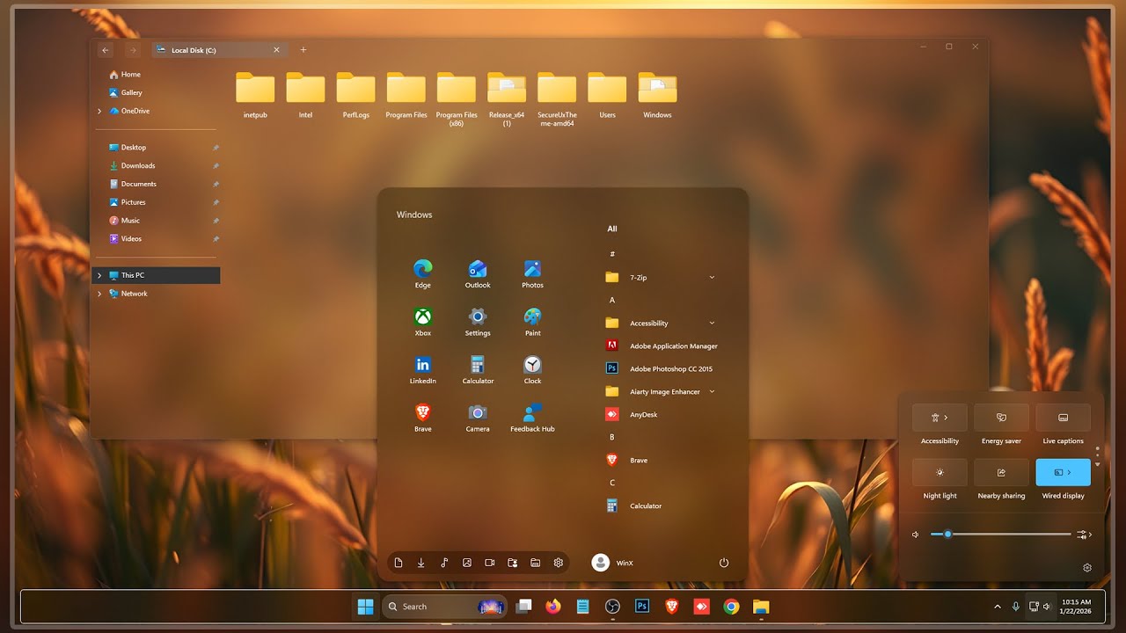Screen dimensions: 1126x633
Task: Open Adobe Photoshop CC 2015 from All apps
Action: coord(660,368)
